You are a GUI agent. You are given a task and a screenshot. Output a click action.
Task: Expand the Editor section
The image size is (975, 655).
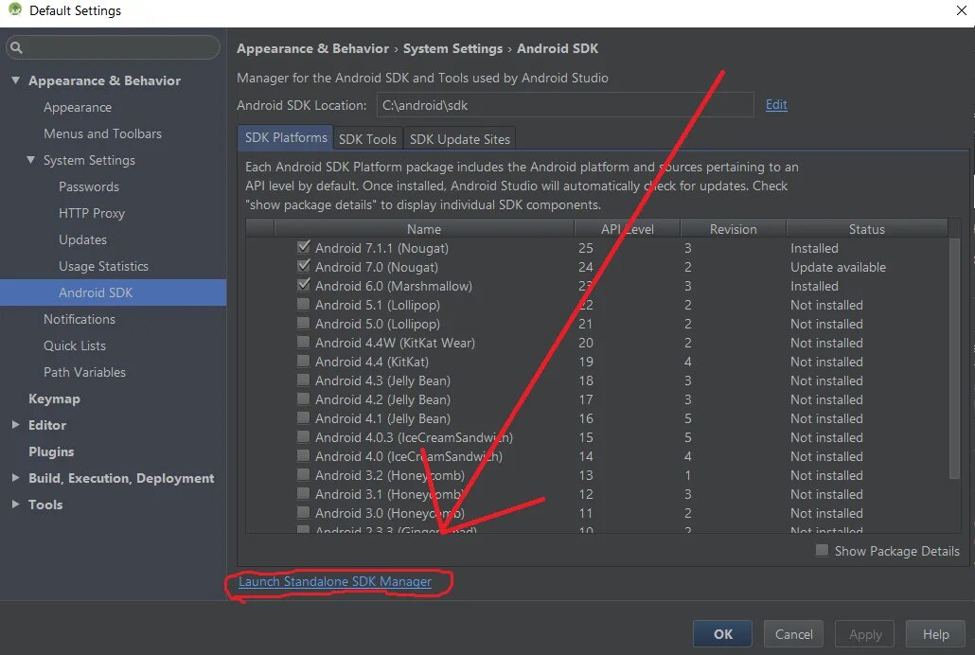[x=15, y=425]
